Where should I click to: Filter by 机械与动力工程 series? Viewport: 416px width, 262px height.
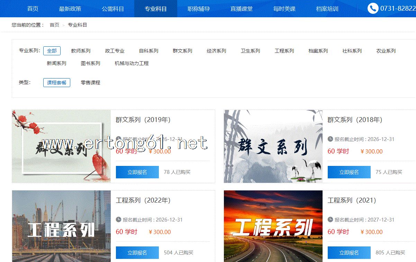pos(132,63)
